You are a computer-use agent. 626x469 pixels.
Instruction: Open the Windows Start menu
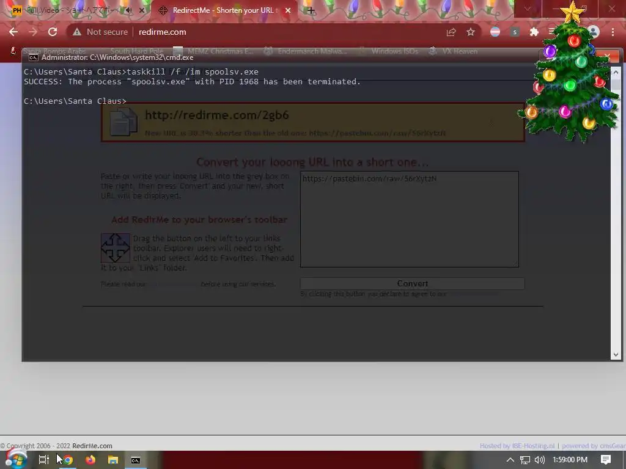[16, 459]
